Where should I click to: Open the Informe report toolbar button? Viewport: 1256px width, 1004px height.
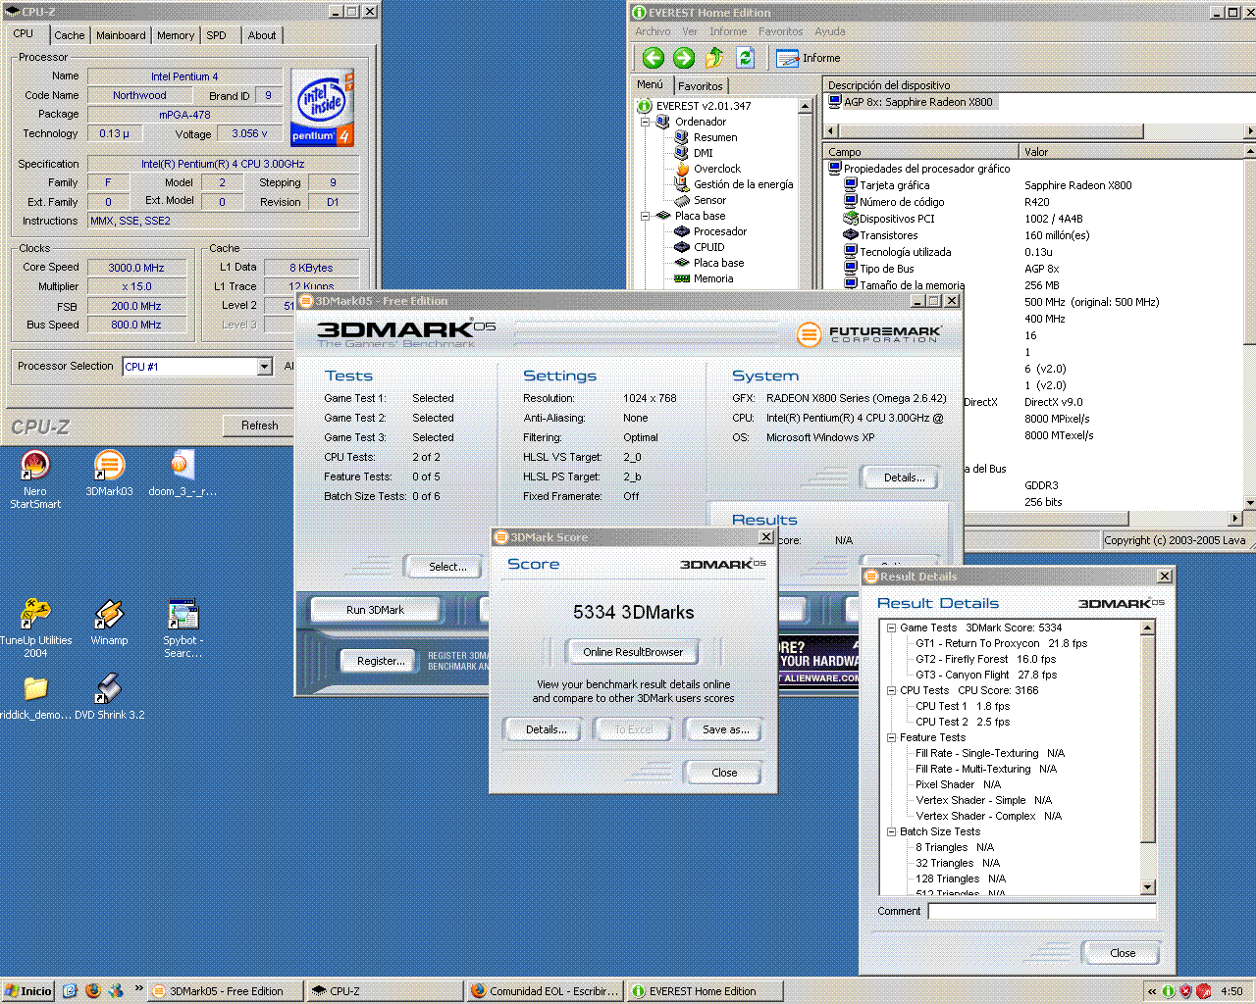coord(809,58)
